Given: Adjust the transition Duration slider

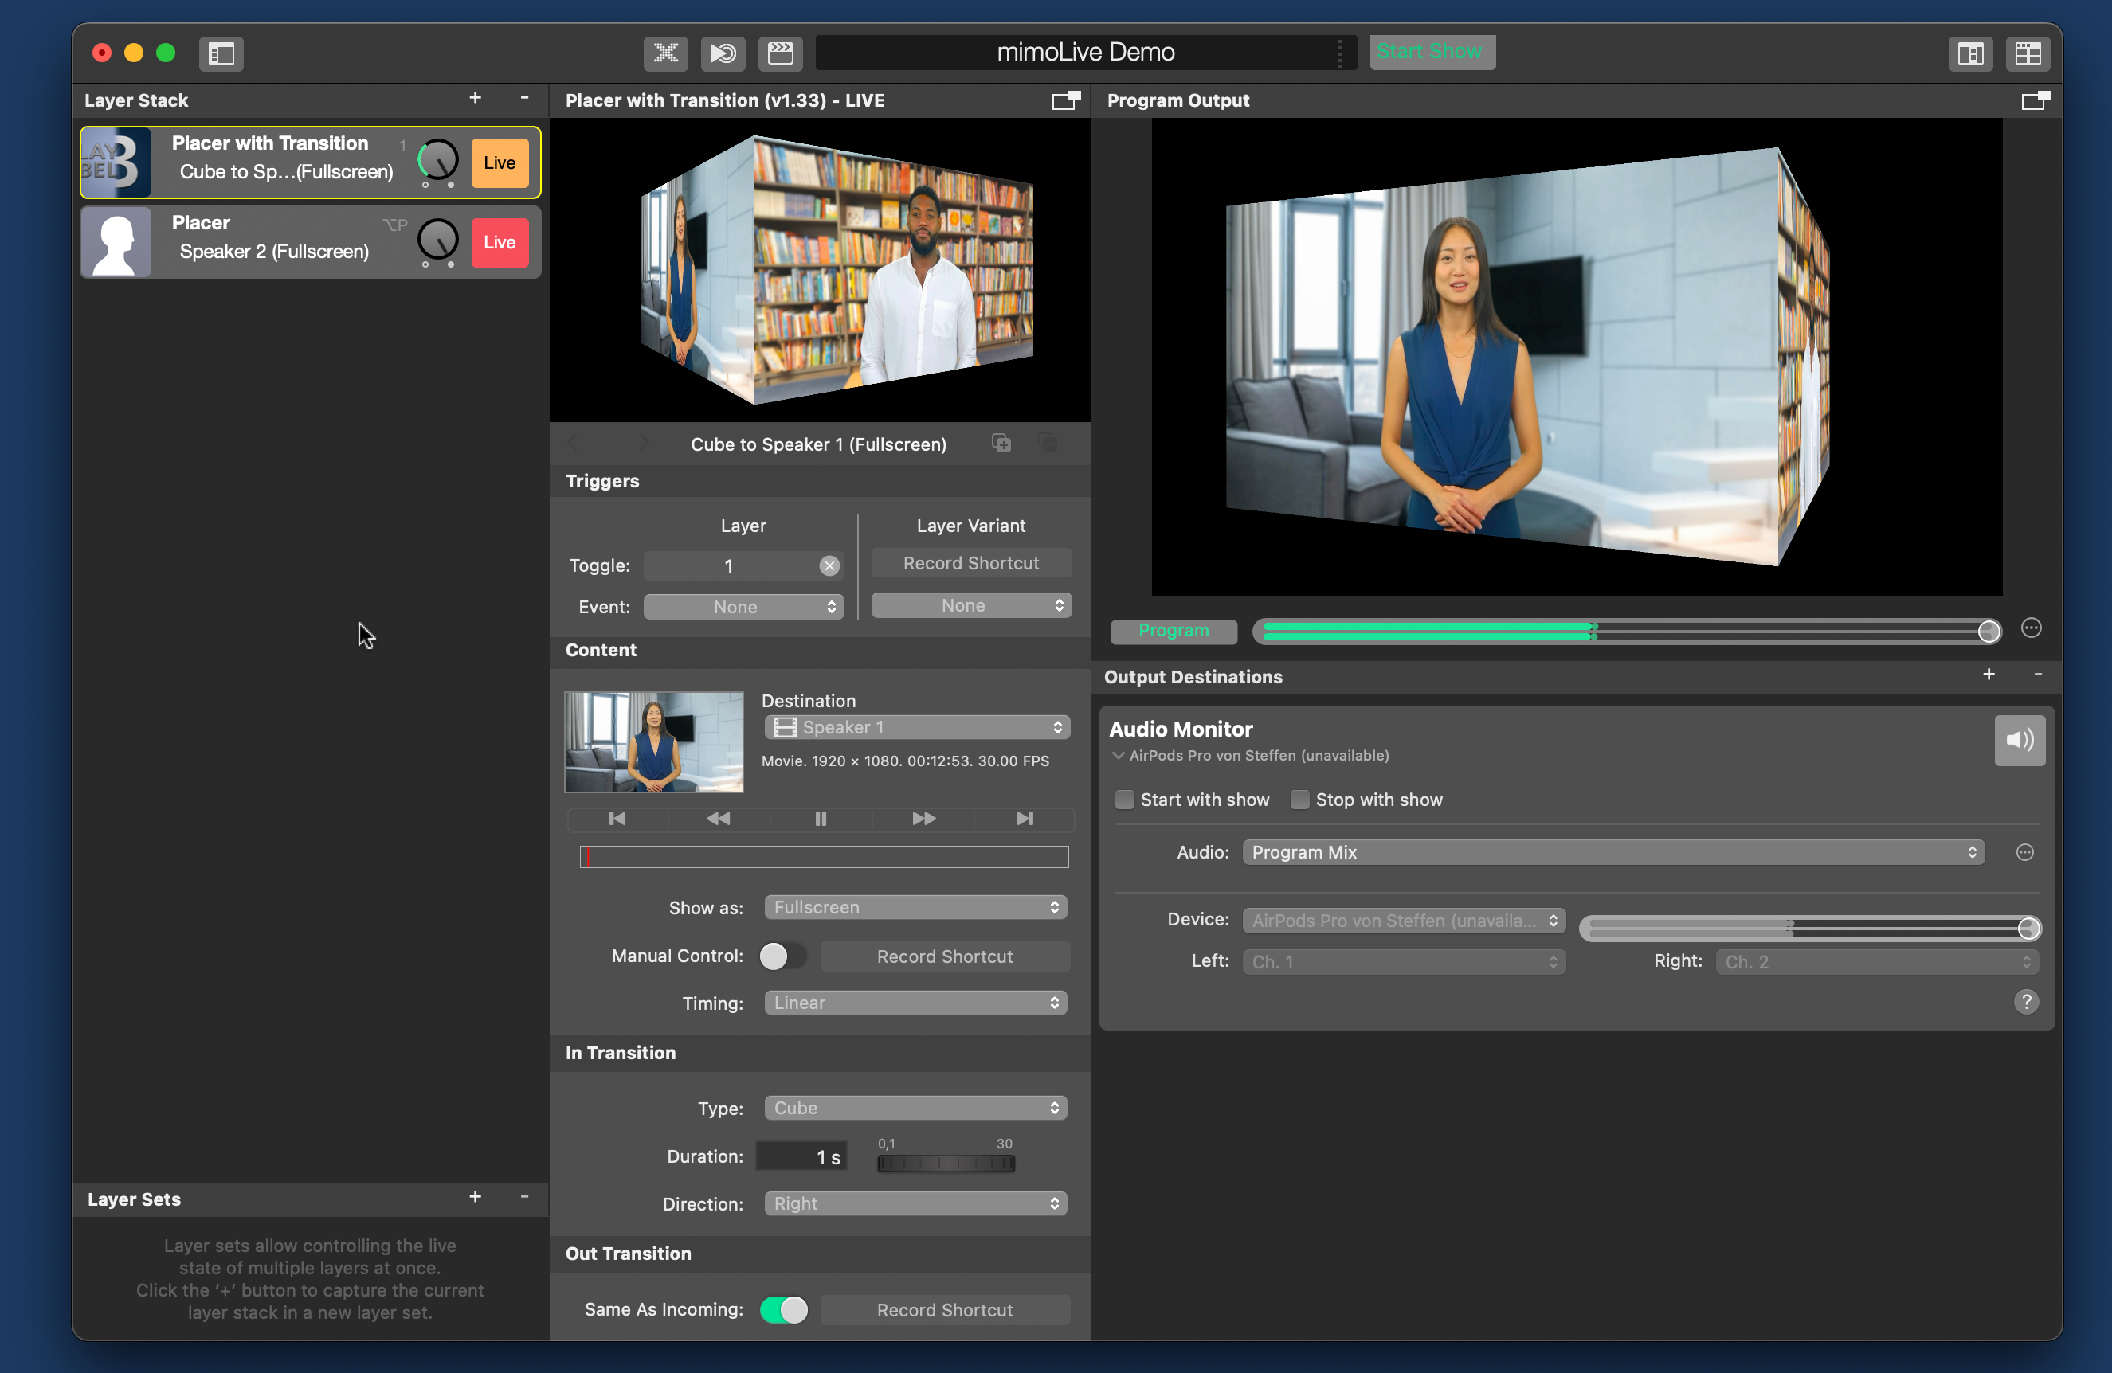Looking at the screenshot, I should (946, 1163).
